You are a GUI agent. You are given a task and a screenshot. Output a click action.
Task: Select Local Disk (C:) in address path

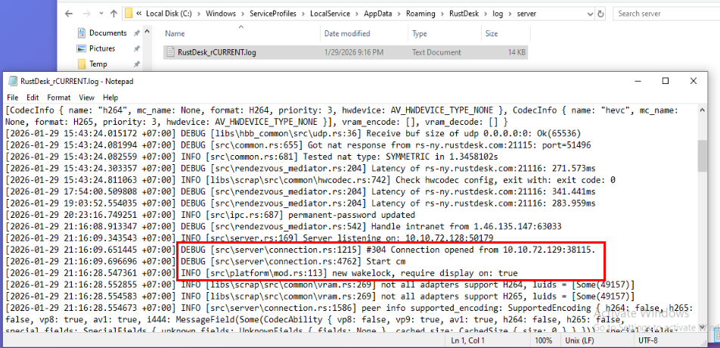pos(169,14)
